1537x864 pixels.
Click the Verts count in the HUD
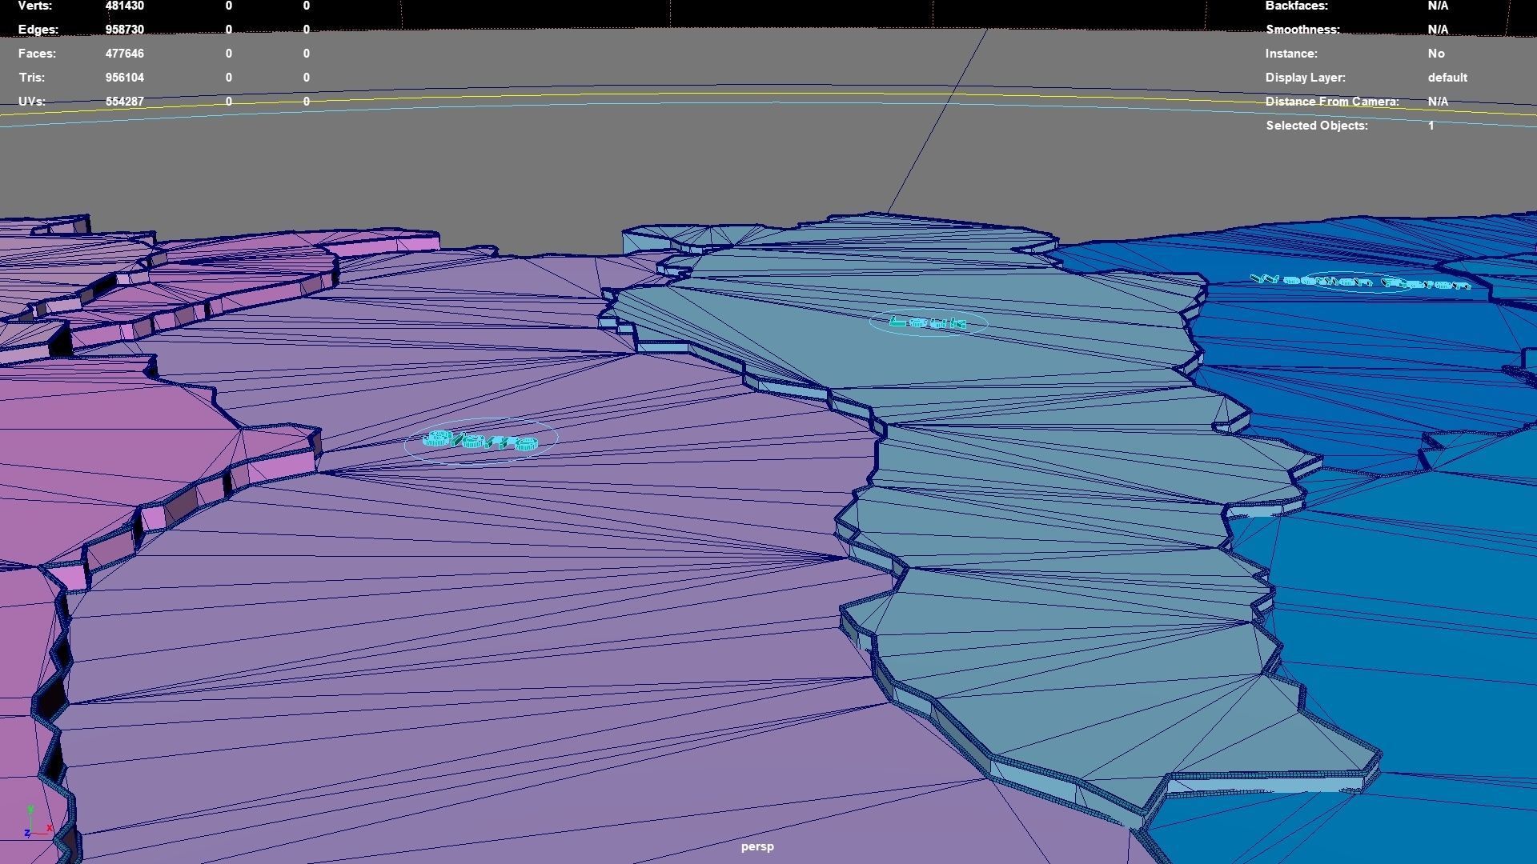coord(124,6)
